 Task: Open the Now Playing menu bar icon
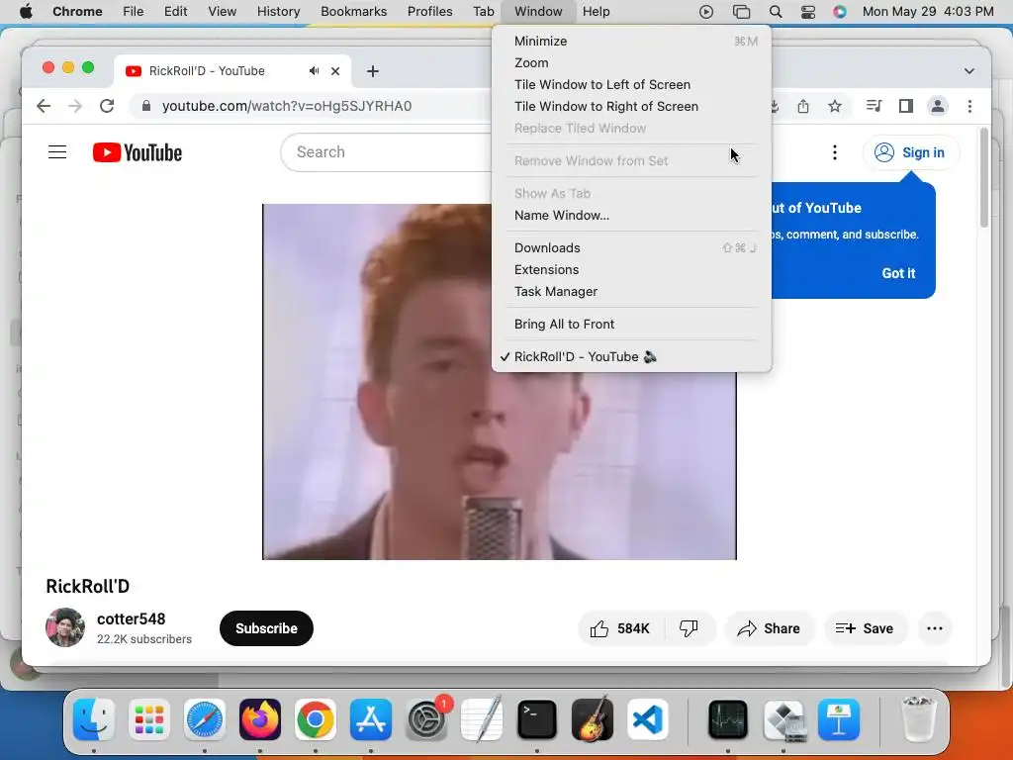coord(706,12)
